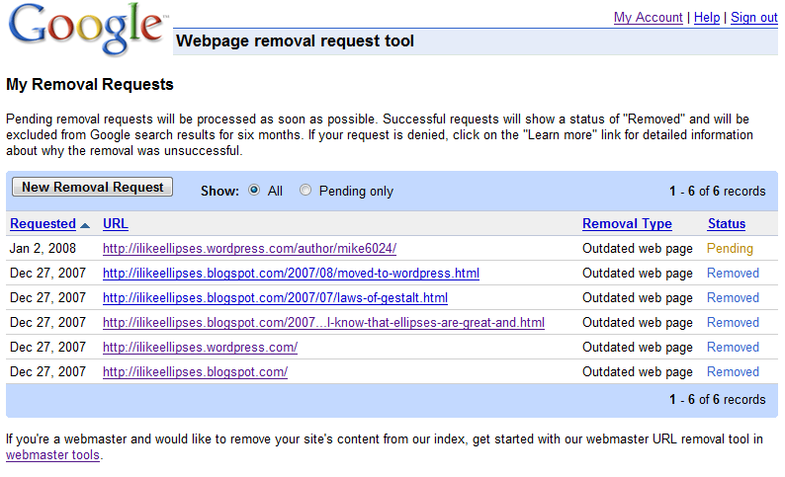
Task: Click the My Removal Requests heading
Action: tap(90, 84)
